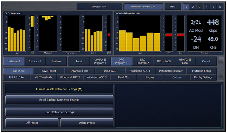Click the DRC Program 1 Input meter
The height and width of the screenshot is (133, 227).
[16, 33]
